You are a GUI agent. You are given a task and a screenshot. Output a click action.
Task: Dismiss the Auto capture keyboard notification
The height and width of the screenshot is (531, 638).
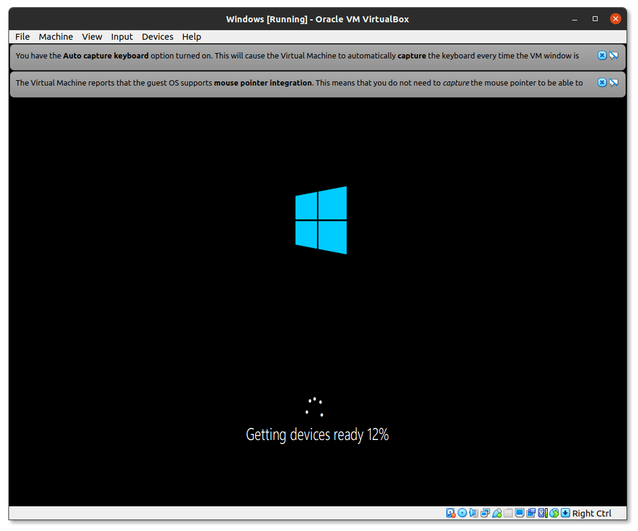click(x=602, y=55)
